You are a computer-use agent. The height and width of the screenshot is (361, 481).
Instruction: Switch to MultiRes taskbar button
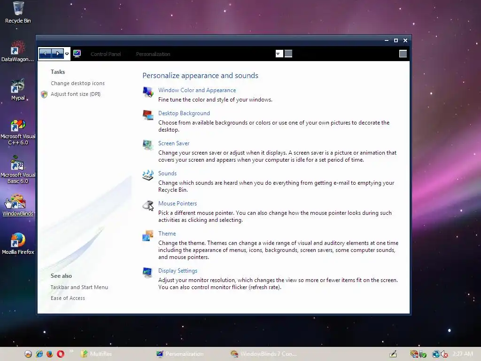pyautogui.click(x=97, y=354)
